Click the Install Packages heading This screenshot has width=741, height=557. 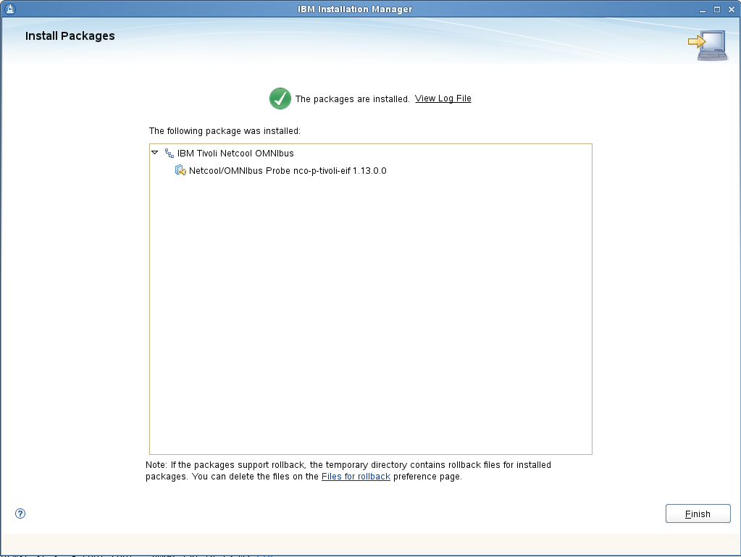coord(70,36)
